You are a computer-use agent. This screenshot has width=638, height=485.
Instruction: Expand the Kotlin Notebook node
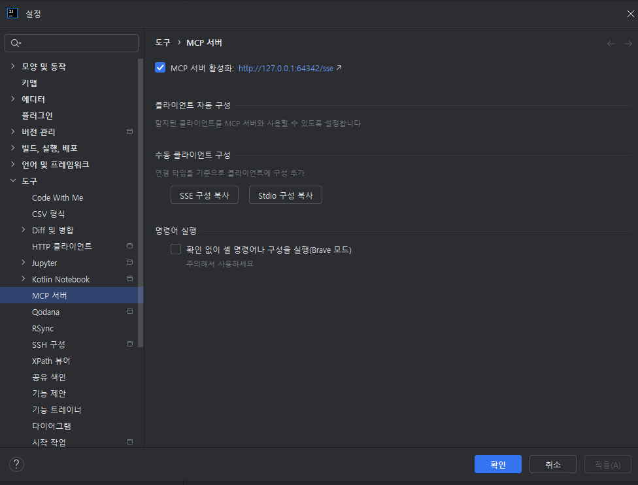tap(23, 278)
